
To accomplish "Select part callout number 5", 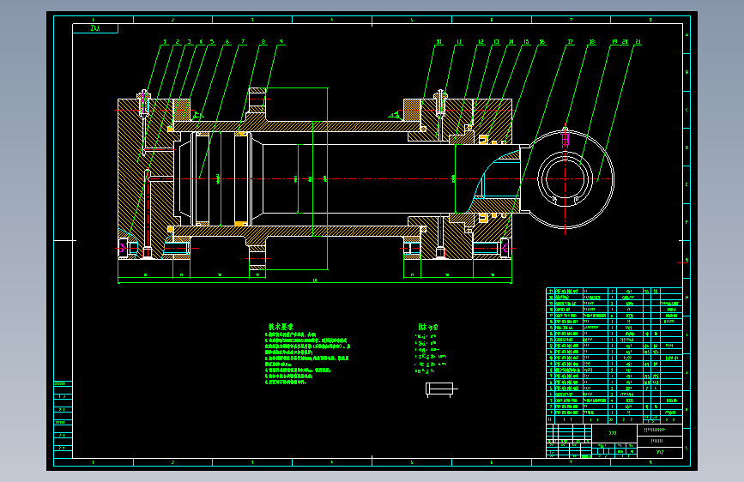I will [212, 42].
